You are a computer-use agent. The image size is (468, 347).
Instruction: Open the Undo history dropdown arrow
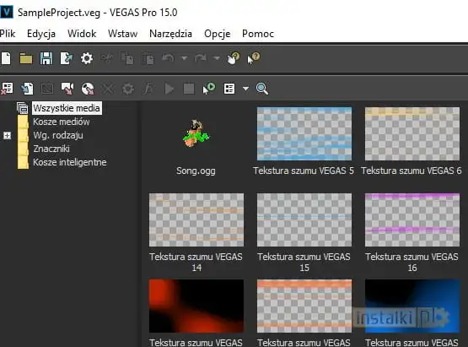pos(185,58)
